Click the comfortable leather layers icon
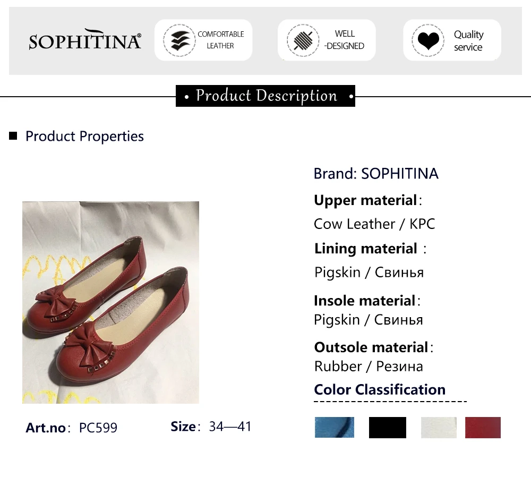 click(179, 40)
